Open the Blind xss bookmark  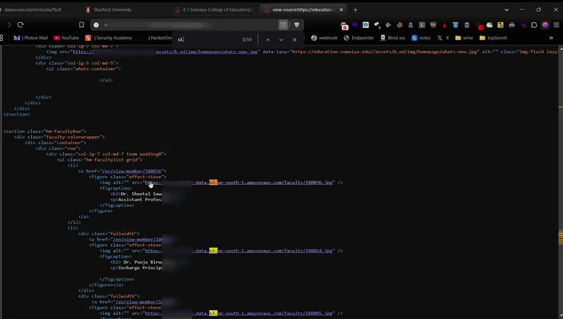pos(393,38)
